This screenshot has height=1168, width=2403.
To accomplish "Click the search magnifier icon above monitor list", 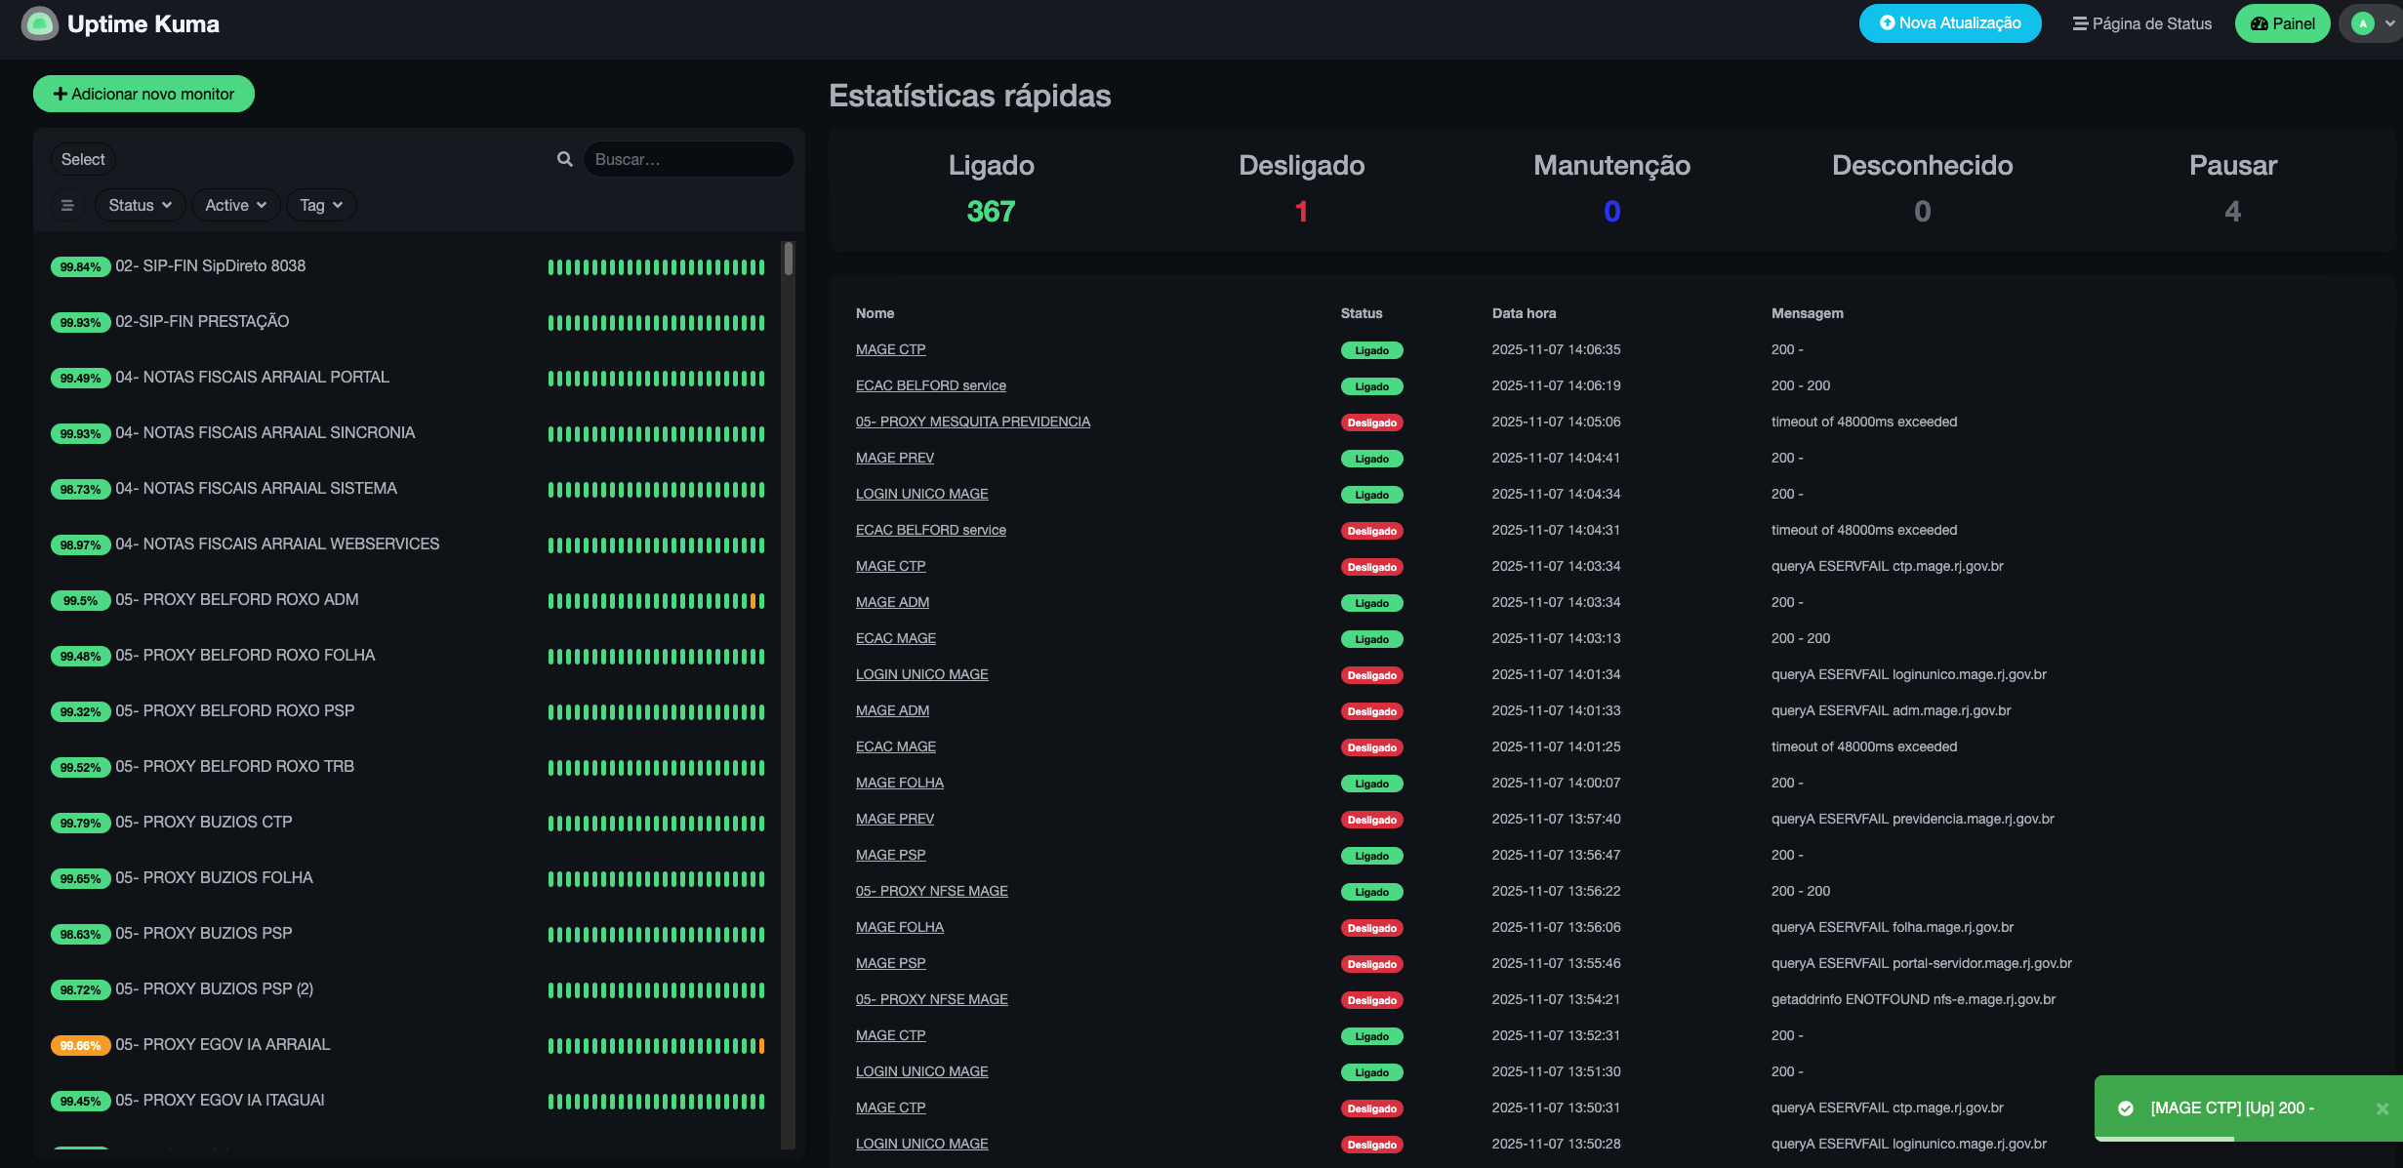I will click(564, 159).
